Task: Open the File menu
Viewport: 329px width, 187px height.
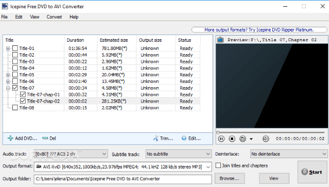Action: pyautogui.click(x=5, y=17)
